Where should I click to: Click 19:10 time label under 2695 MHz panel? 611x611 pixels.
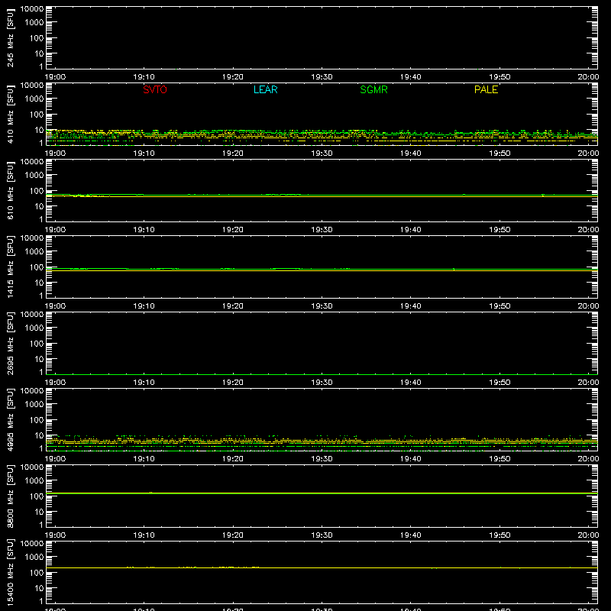tap(144, 383)
